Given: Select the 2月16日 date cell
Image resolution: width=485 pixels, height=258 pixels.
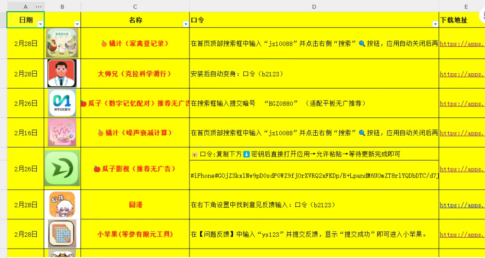Looking at the screenshot, I should (x=25, y=133).
